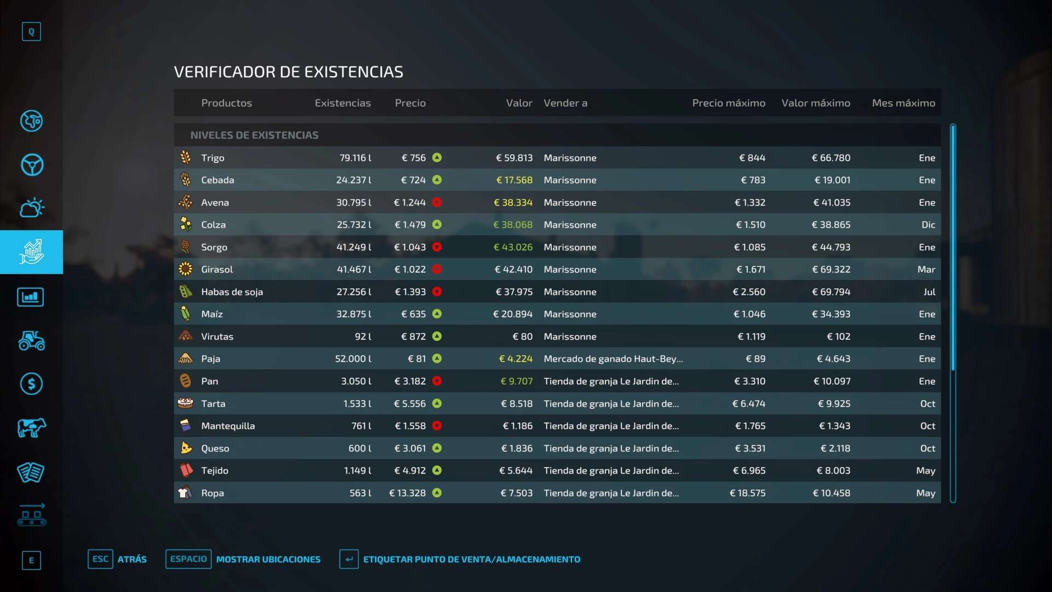Viewport: 1052px width, 592px height.
Task: Open the map globe sidebar icon
Action: (31, 121)
